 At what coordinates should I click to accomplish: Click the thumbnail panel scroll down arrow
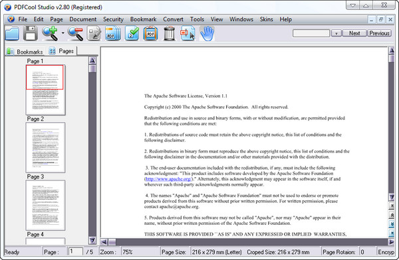(92, 240)
